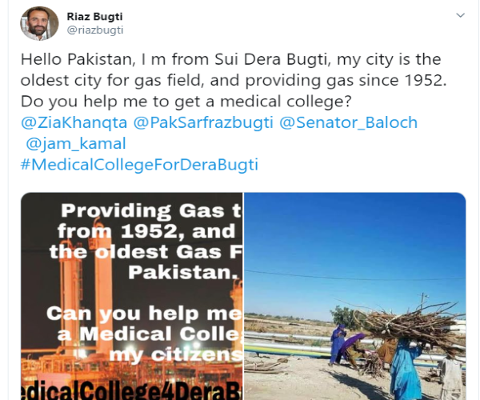480x400 pixels.
Task: Go to @Senator_Baloch profile mention
Action: point(348,122)
